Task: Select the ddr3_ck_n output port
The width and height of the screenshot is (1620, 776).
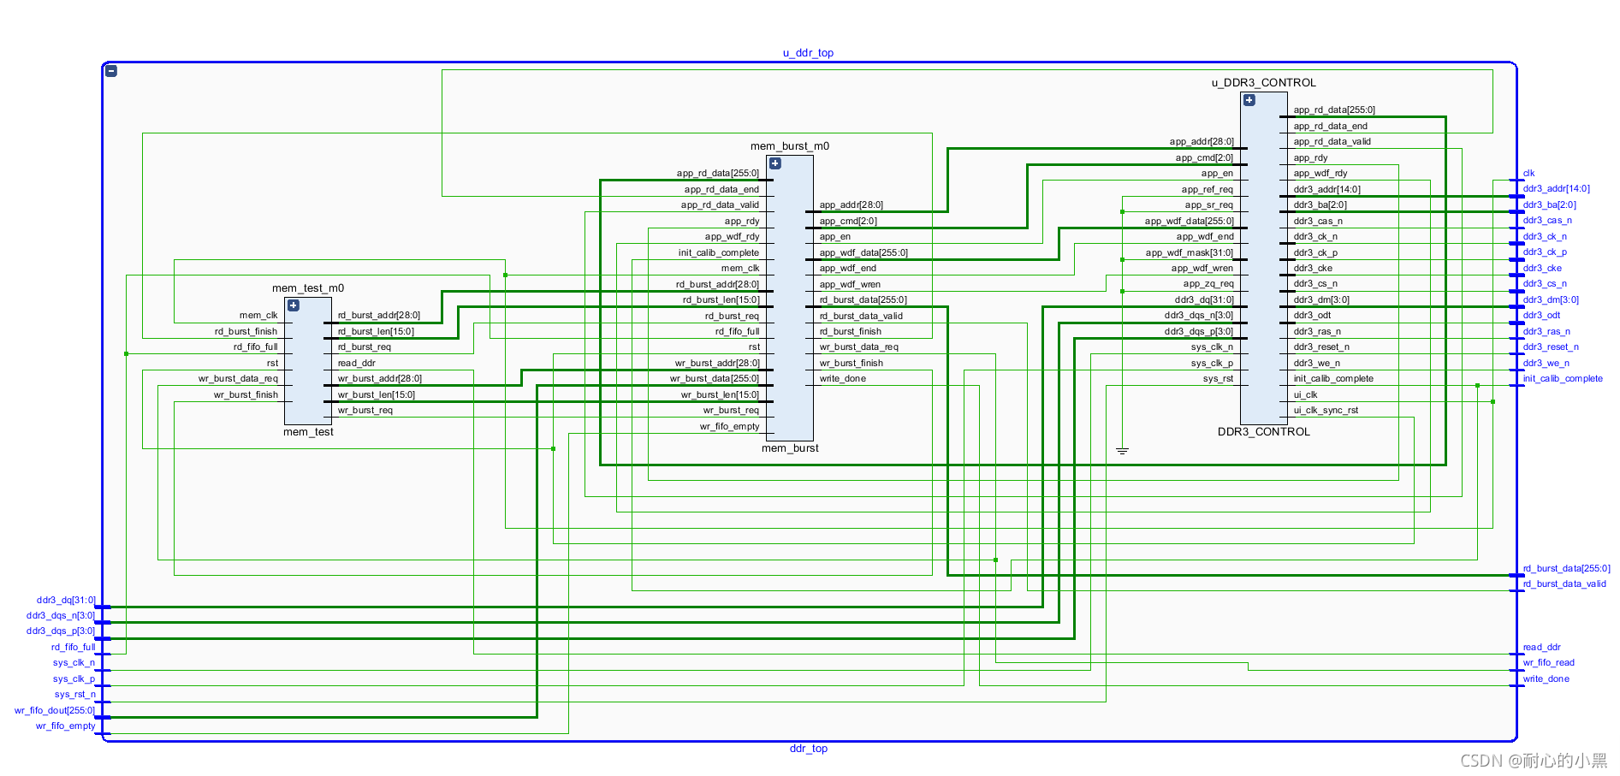Action: (1545, 237)
